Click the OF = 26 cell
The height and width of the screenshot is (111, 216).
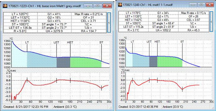194,16
